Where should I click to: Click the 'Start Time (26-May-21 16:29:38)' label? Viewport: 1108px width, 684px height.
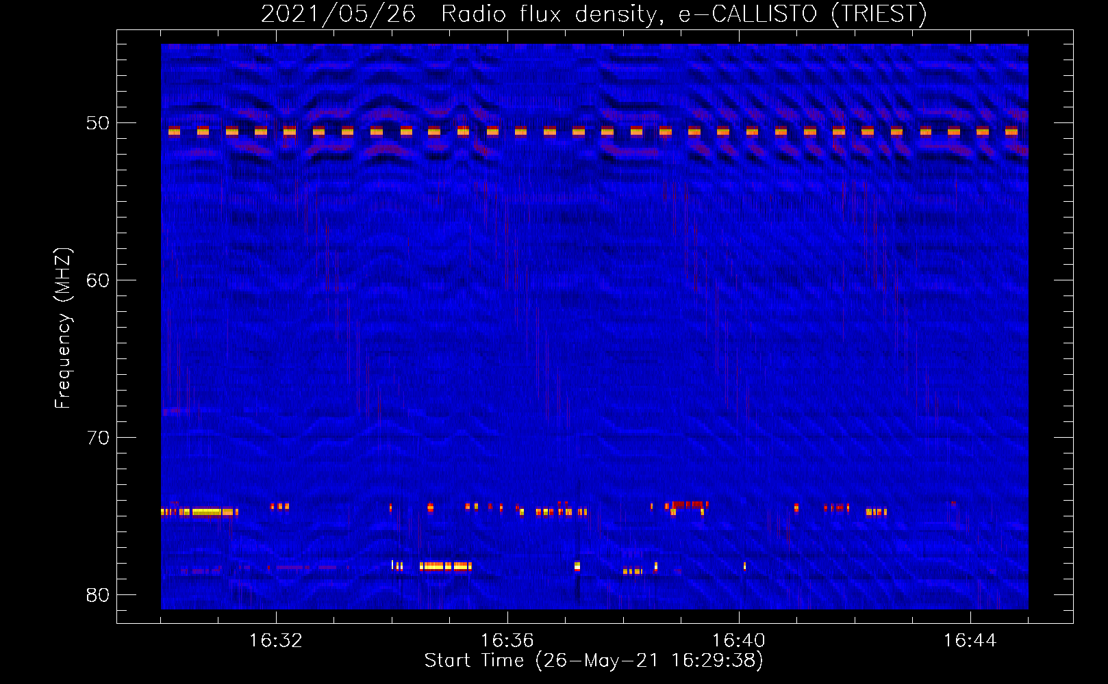coord(594,661)
